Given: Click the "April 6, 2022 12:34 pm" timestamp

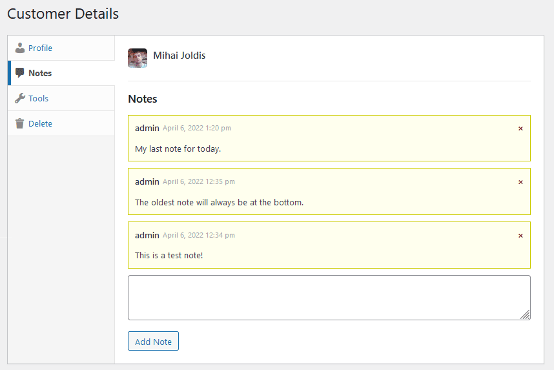Looking at the screenshot, I should point(199,236).
